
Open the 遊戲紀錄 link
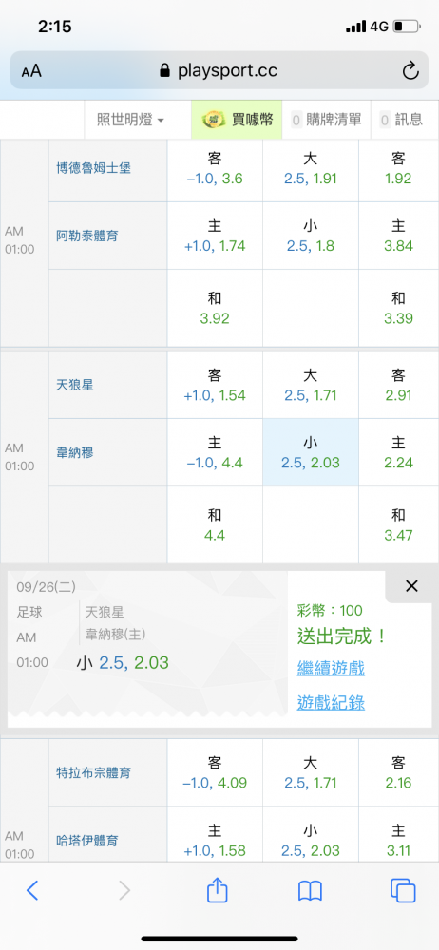tap(331, 702)
